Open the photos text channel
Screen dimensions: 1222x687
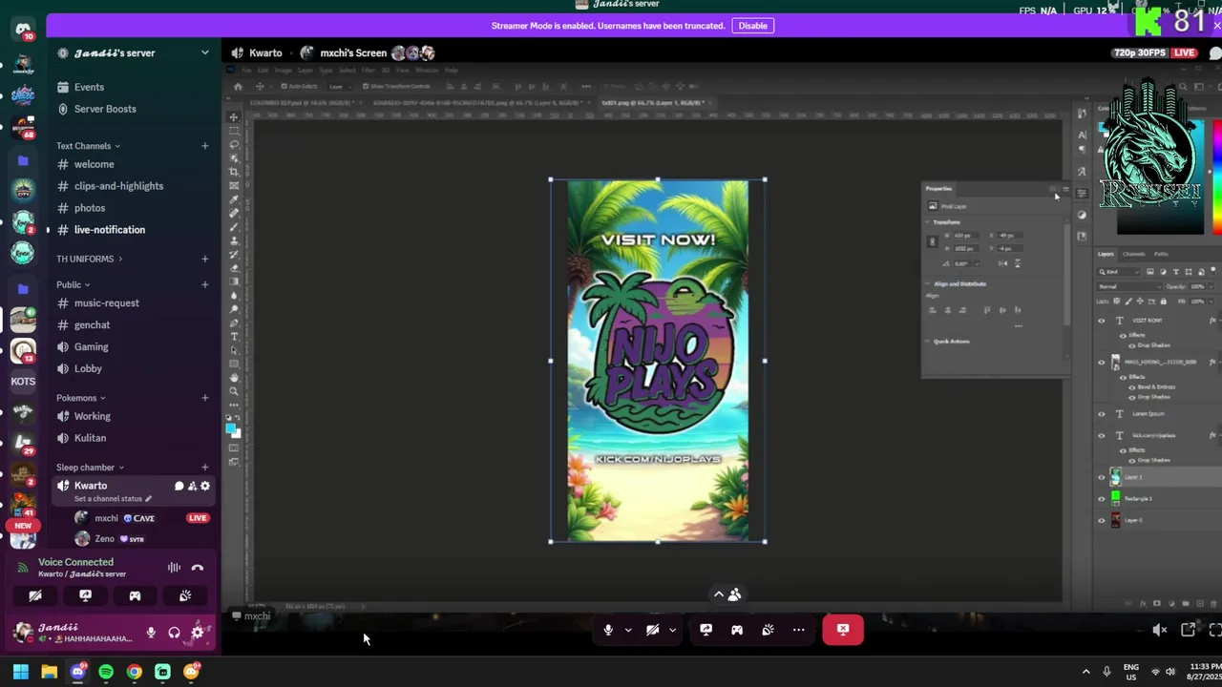[90, 208]
